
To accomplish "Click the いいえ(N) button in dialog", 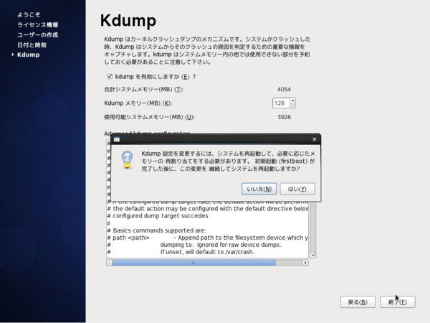I will [x=259, y=189].
